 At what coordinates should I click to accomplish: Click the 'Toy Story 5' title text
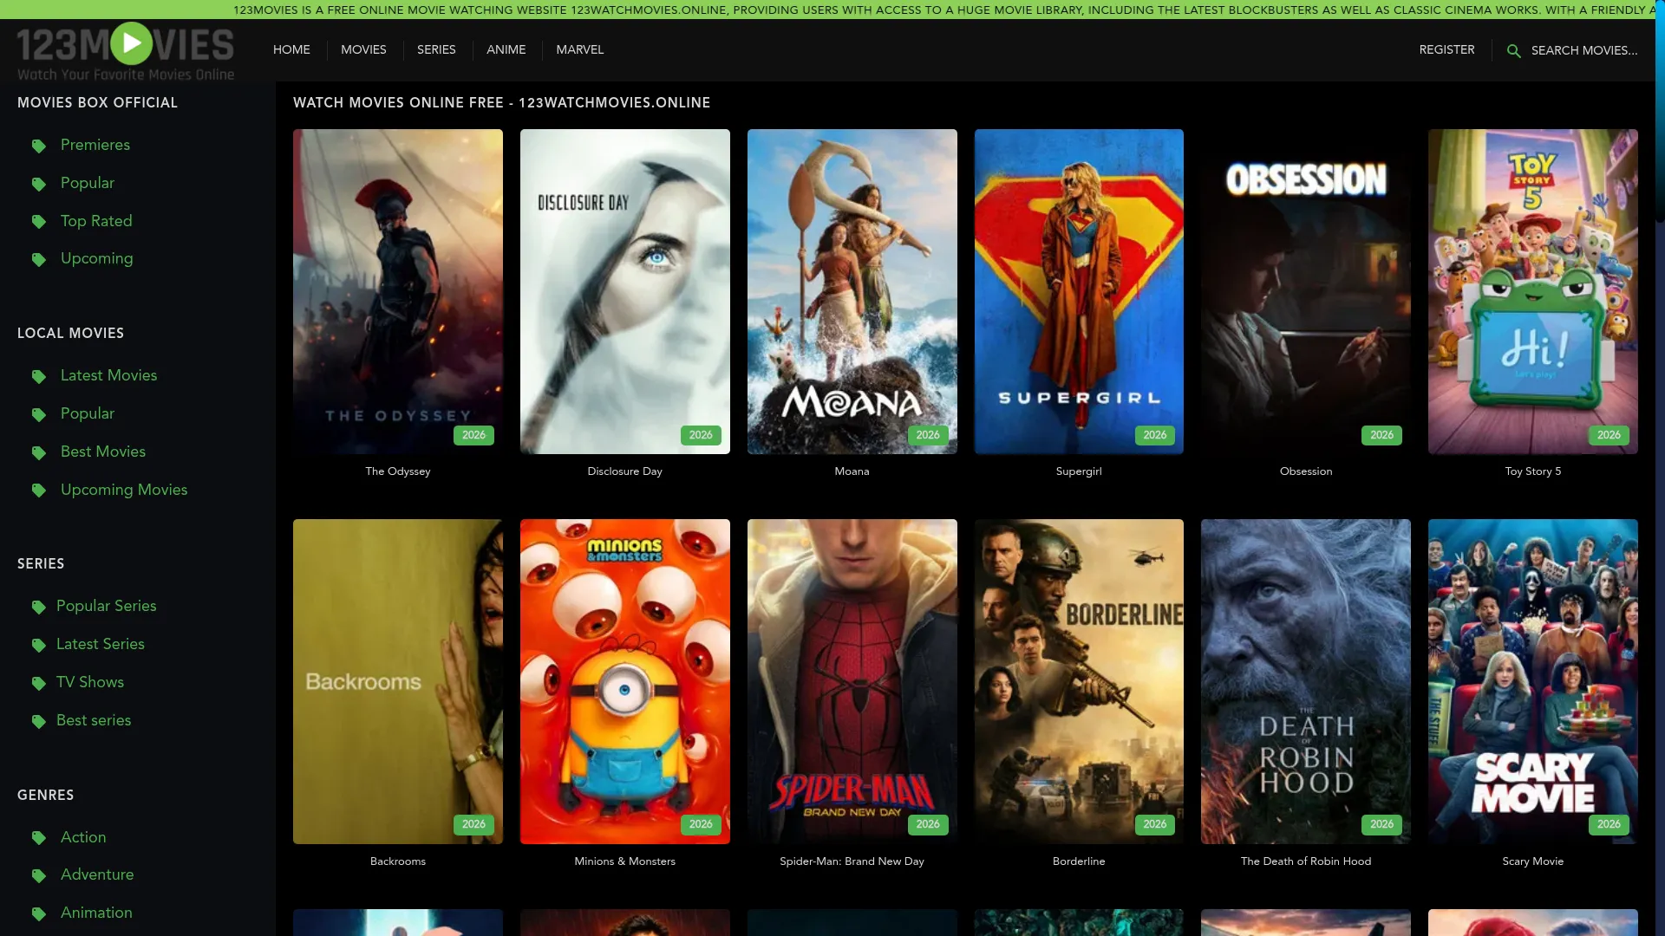pyautogui.click(x=1533, y=471)
